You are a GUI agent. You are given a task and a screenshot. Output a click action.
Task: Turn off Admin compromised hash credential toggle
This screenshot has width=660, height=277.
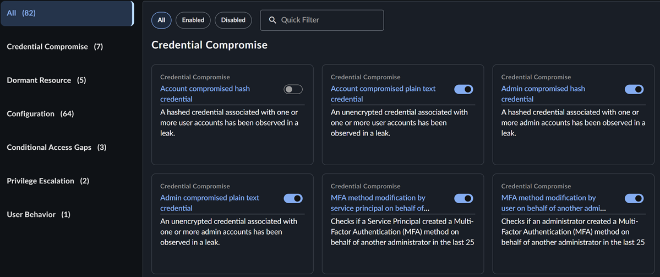[634, 89]
